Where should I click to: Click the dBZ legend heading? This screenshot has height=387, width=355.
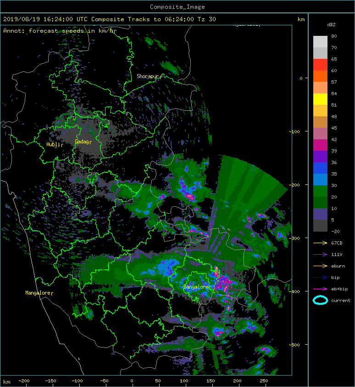pos(331,25)
